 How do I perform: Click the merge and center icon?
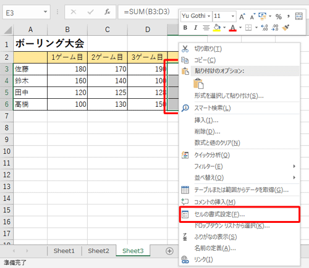pos(299,16)
